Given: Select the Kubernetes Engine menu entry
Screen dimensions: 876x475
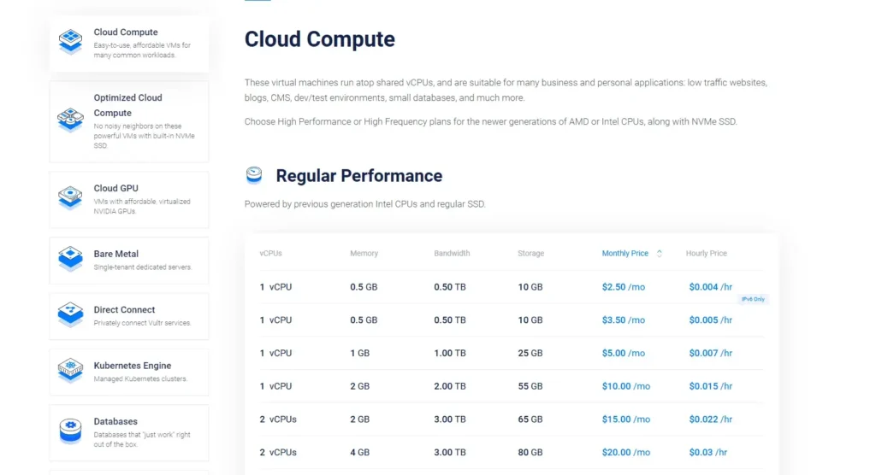Looking at the screenshot, I should (129, 372).
